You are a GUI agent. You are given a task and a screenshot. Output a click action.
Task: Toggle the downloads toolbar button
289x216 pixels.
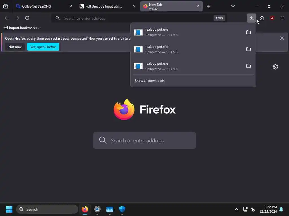[251, 18]
